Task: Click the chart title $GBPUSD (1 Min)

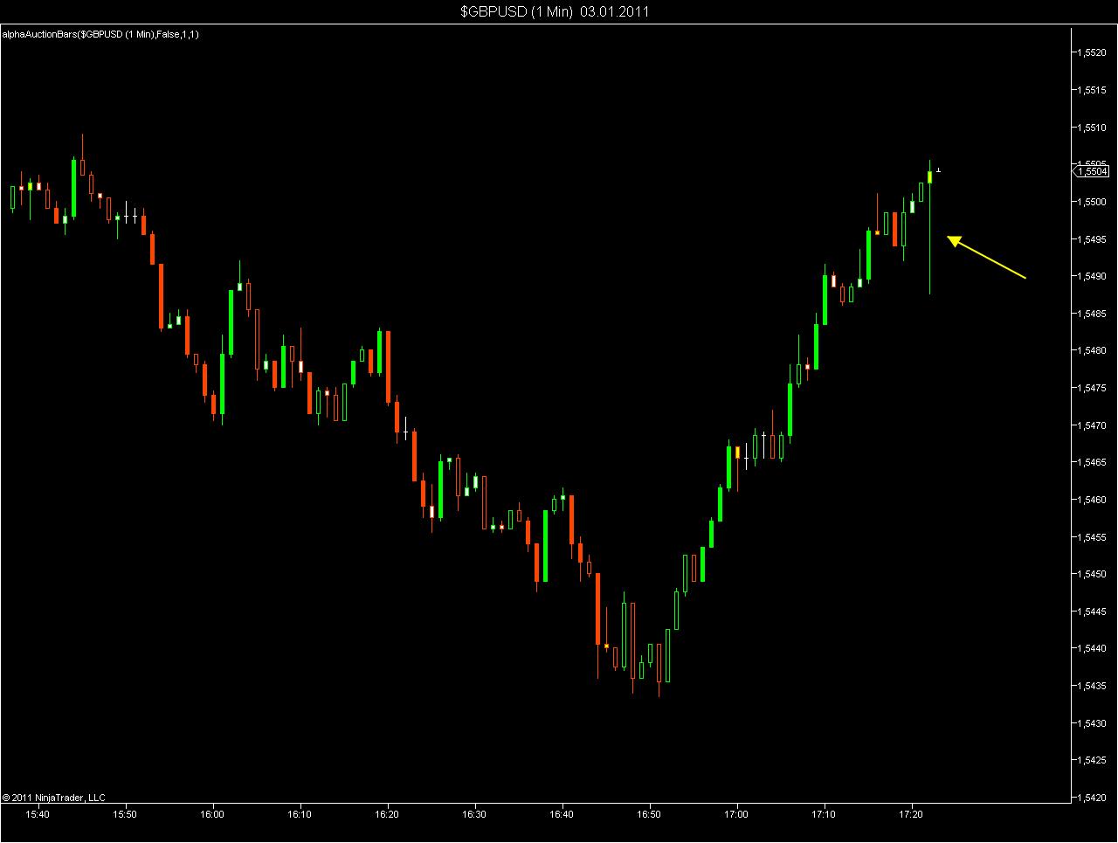Action: [516, 11]
